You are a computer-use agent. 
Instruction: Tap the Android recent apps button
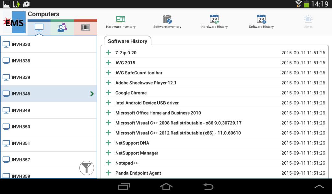point(124,186)
